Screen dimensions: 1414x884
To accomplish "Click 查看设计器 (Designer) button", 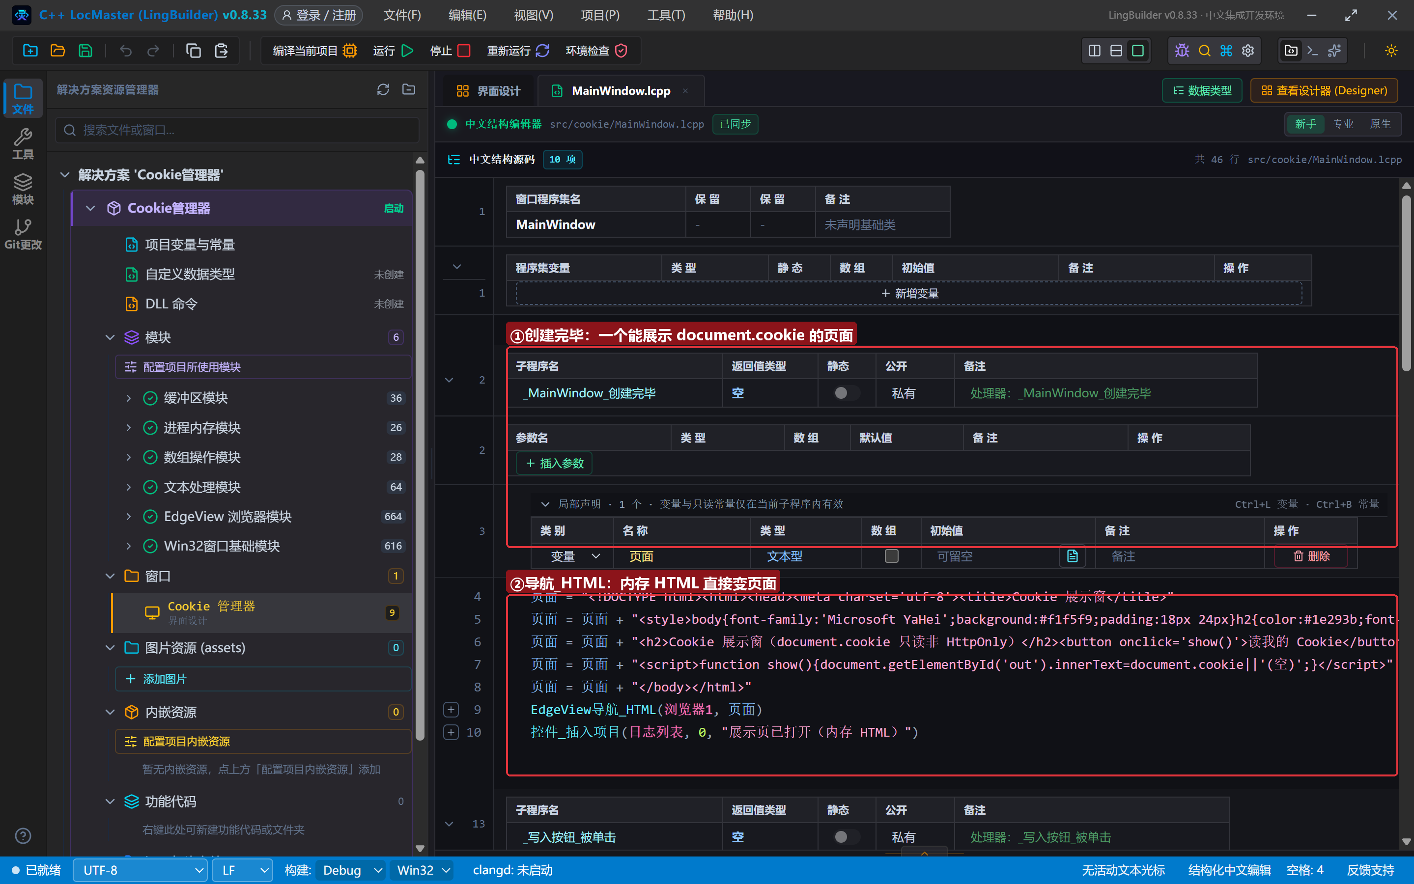I will 1324,91.
